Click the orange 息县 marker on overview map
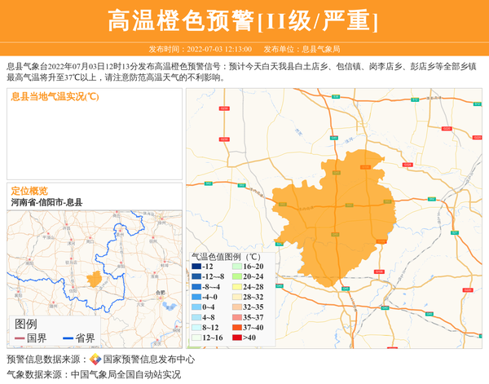 [x=95, y=278]
